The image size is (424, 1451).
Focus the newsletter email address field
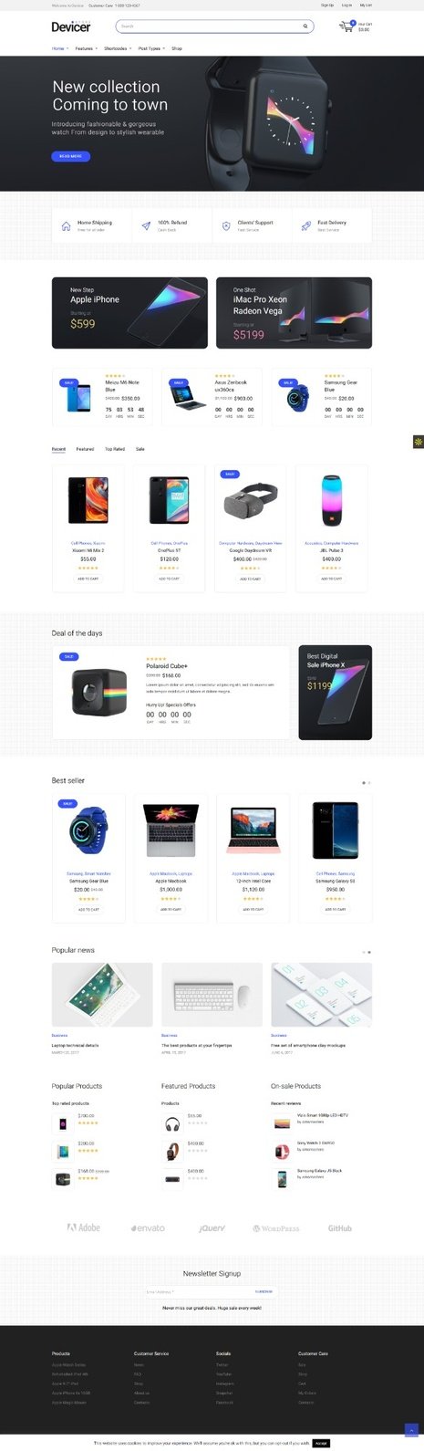click(x=198, y=1291)
